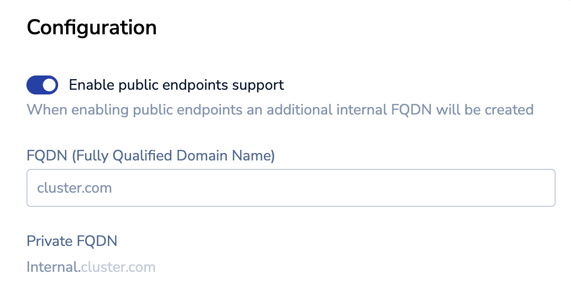Click the word "Configuration" at the top
Screen dimensions: 571x285
click(91, 27)
